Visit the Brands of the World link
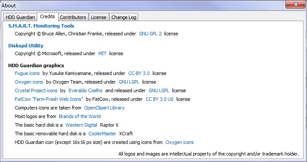This screenshot has width=307, height=162. click(x=80, y=116)
